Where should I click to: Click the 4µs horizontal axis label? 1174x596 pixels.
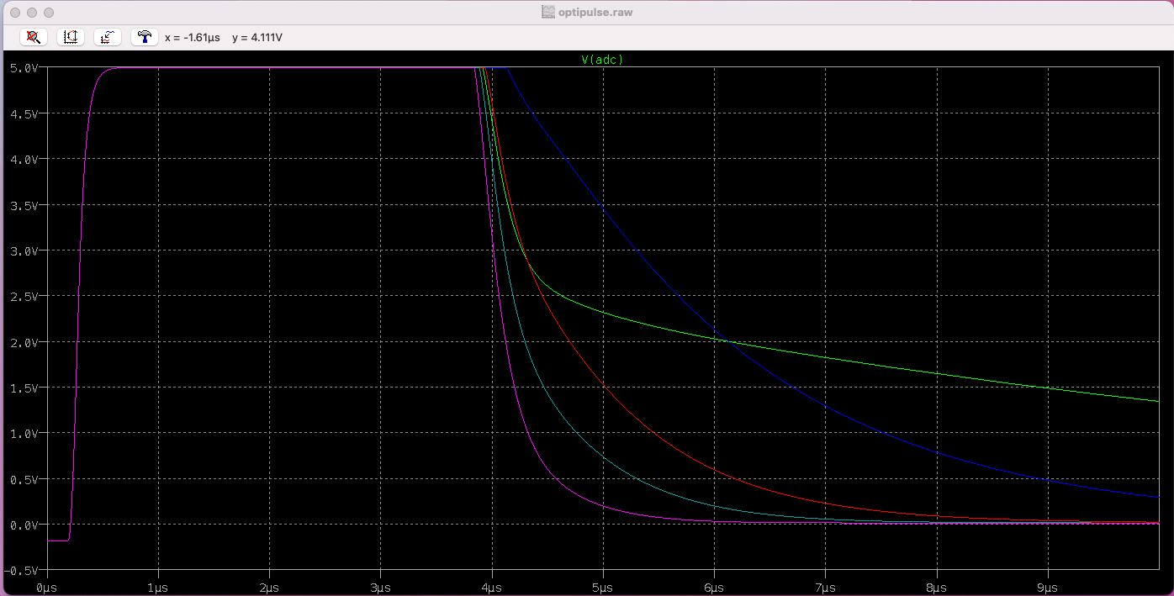[492, 586]
